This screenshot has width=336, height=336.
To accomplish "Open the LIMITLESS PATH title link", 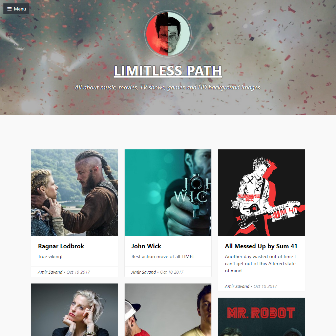I will (168, 71).
